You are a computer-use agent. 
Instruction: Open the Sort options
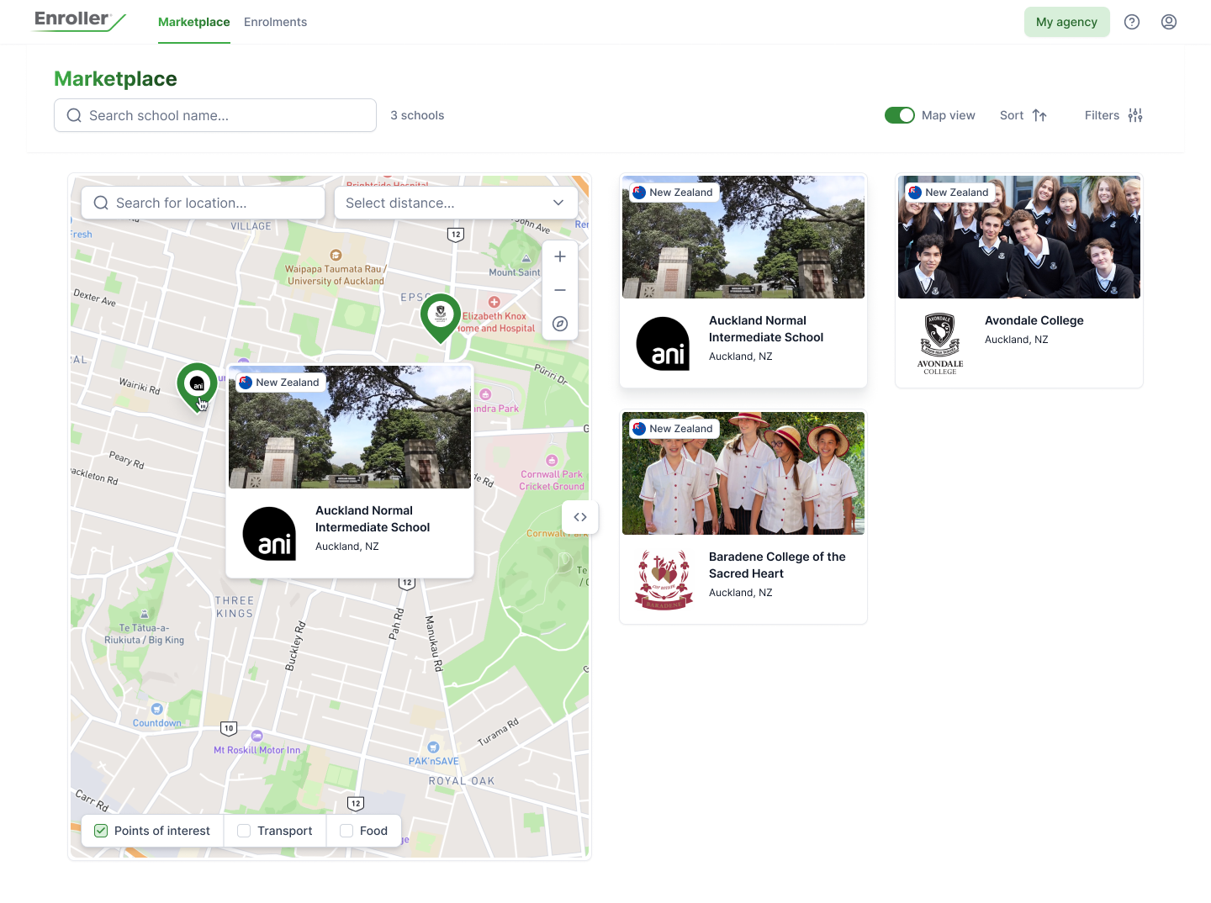pyautogui.click(x=1023, y=115)
